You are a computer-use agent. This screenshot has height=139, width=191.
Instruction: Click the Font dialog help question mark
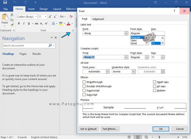pos(174,11)
